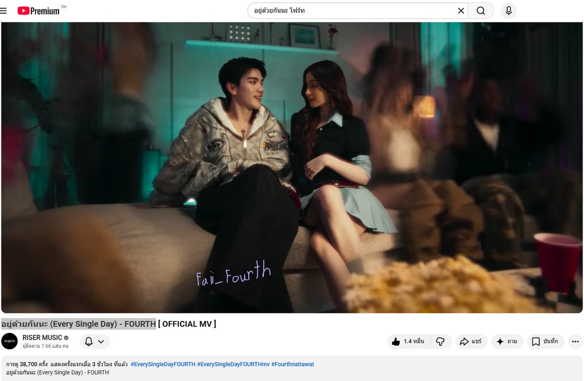Click the verified badge beside RISER MUSIC
Screen dimensions: 584x381
click(66, 338)
